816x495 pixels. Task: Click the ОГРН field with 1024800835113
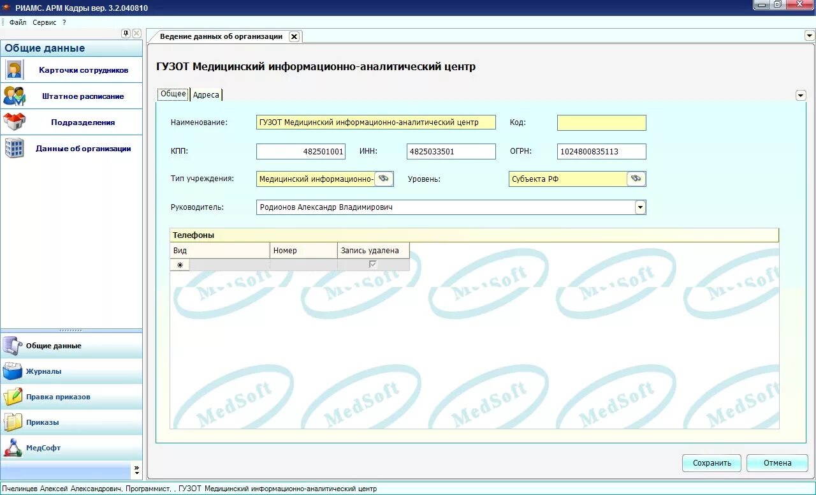click(x=602, y=151)
